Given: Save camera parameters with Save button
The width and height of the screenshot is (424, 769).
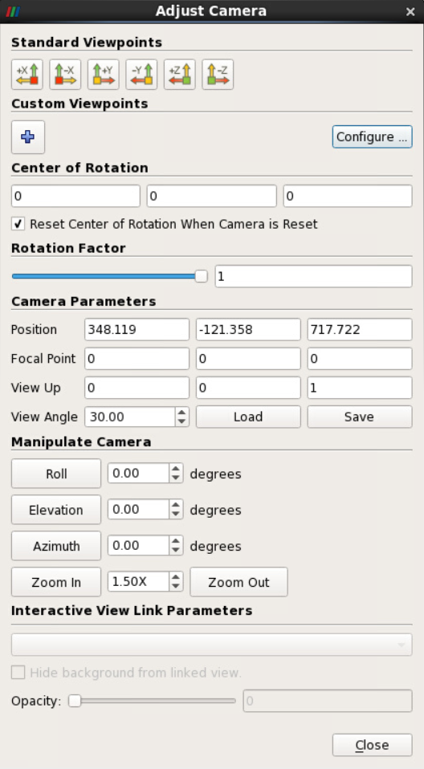Looking at the screenshot, I should tap(360, 417).
